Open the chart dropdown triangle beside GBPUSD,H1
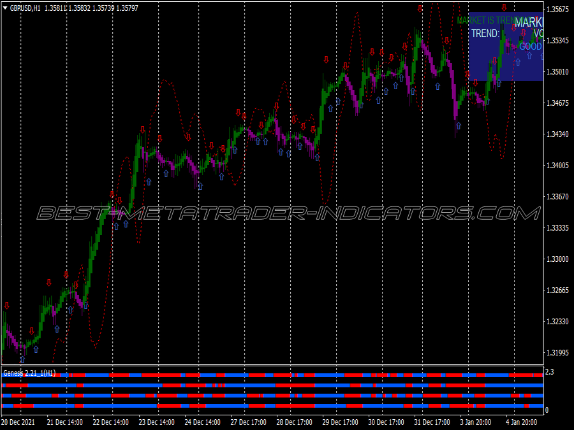Viewport: 574px width, 430px height. [x=5, y=8]
